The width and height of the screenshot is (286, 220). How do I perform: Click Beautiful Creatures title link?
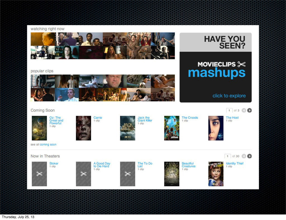[x=189, y=165]
